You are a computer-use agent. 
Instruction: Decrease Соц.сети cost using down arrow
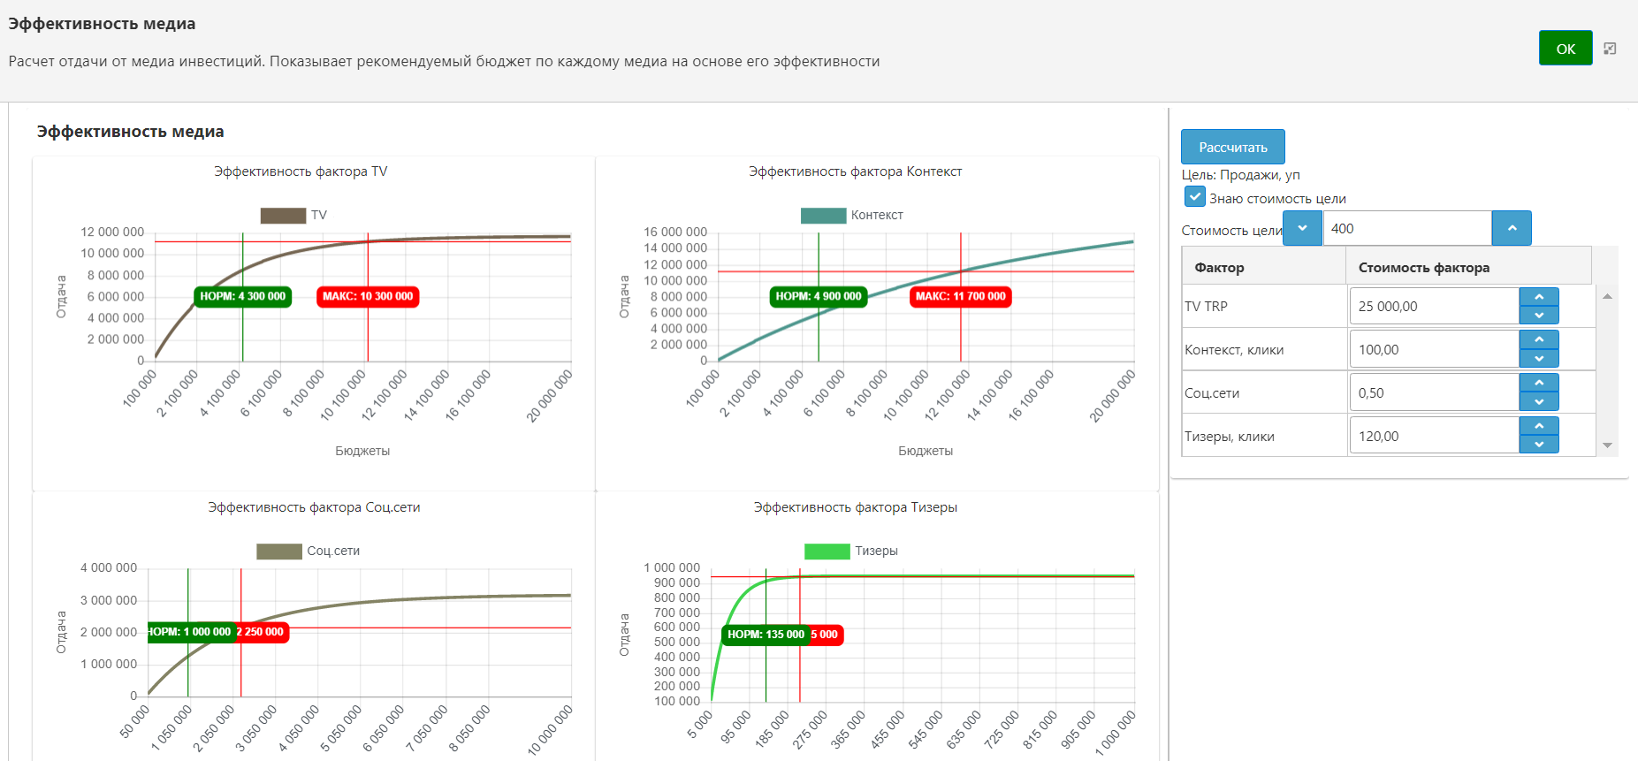[1539, 402]
